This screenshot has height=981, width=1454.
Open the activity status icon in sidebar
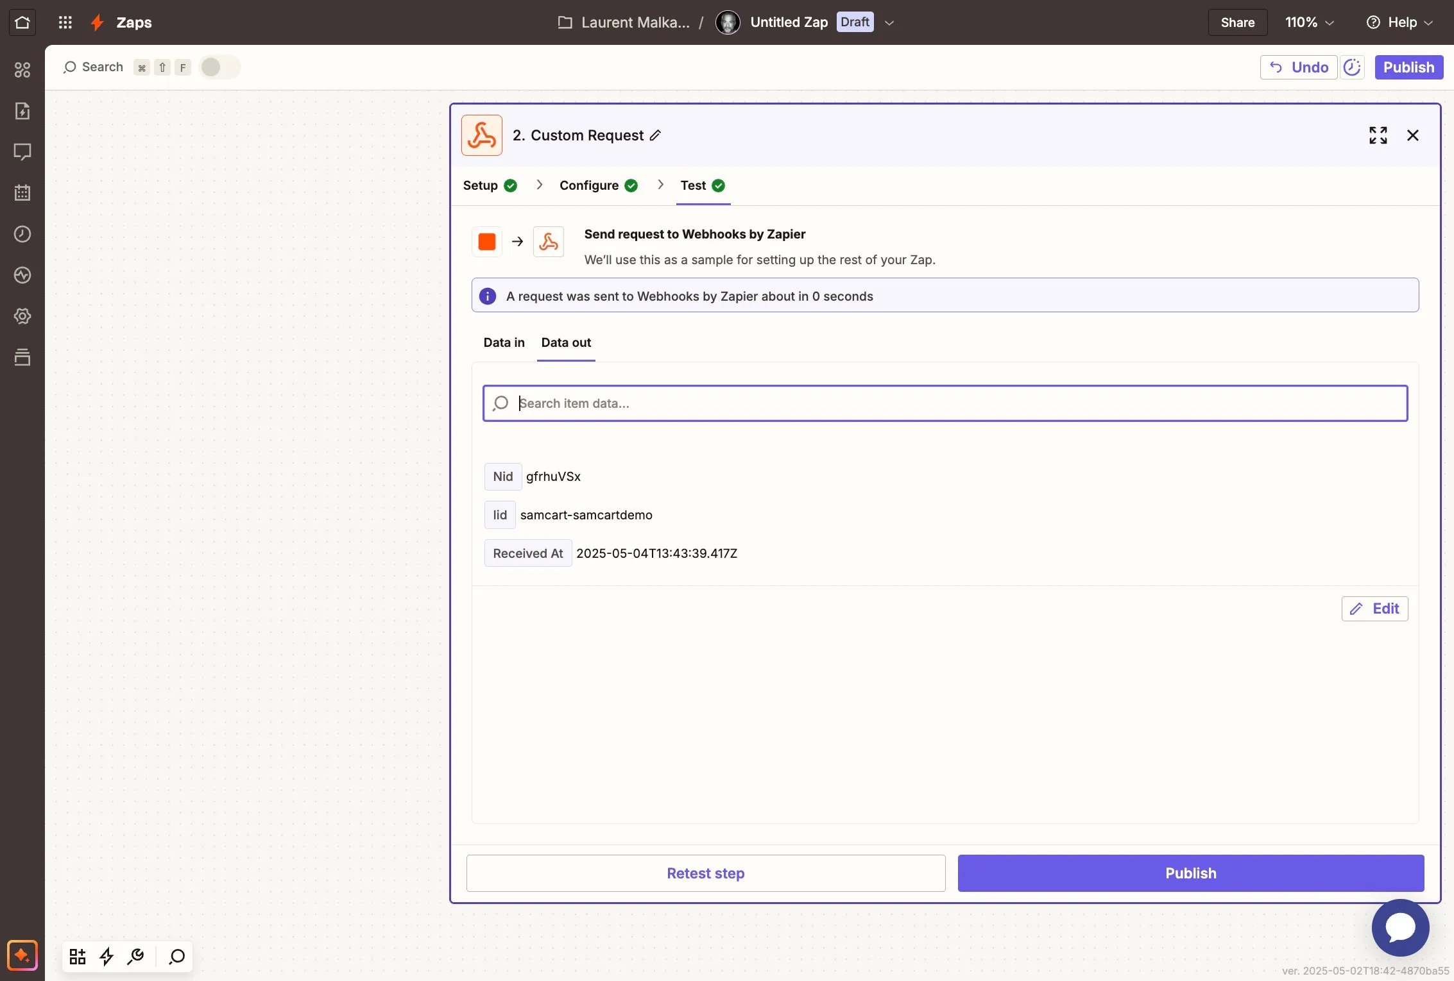point(22,275)
